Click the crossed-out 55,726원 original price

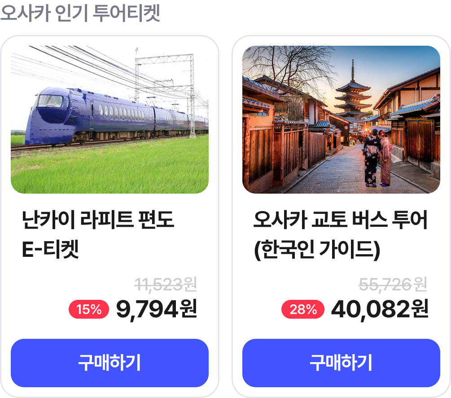click(393, 284)
